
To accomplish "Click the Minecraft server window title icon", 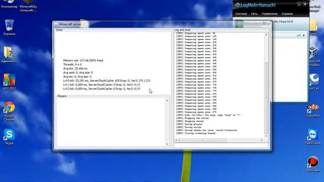I will (x=56, y=24).
